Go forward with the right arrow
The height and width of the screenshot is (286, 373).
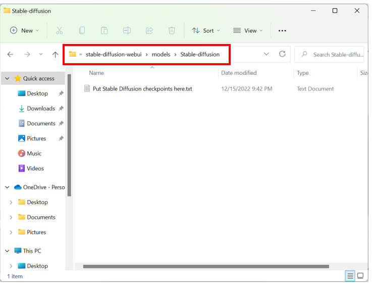(x=27, y=55)
